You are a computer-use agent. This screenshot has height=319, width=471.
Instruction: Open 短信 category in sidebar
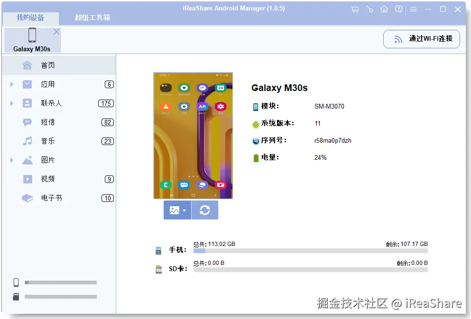tap(59, 122)
